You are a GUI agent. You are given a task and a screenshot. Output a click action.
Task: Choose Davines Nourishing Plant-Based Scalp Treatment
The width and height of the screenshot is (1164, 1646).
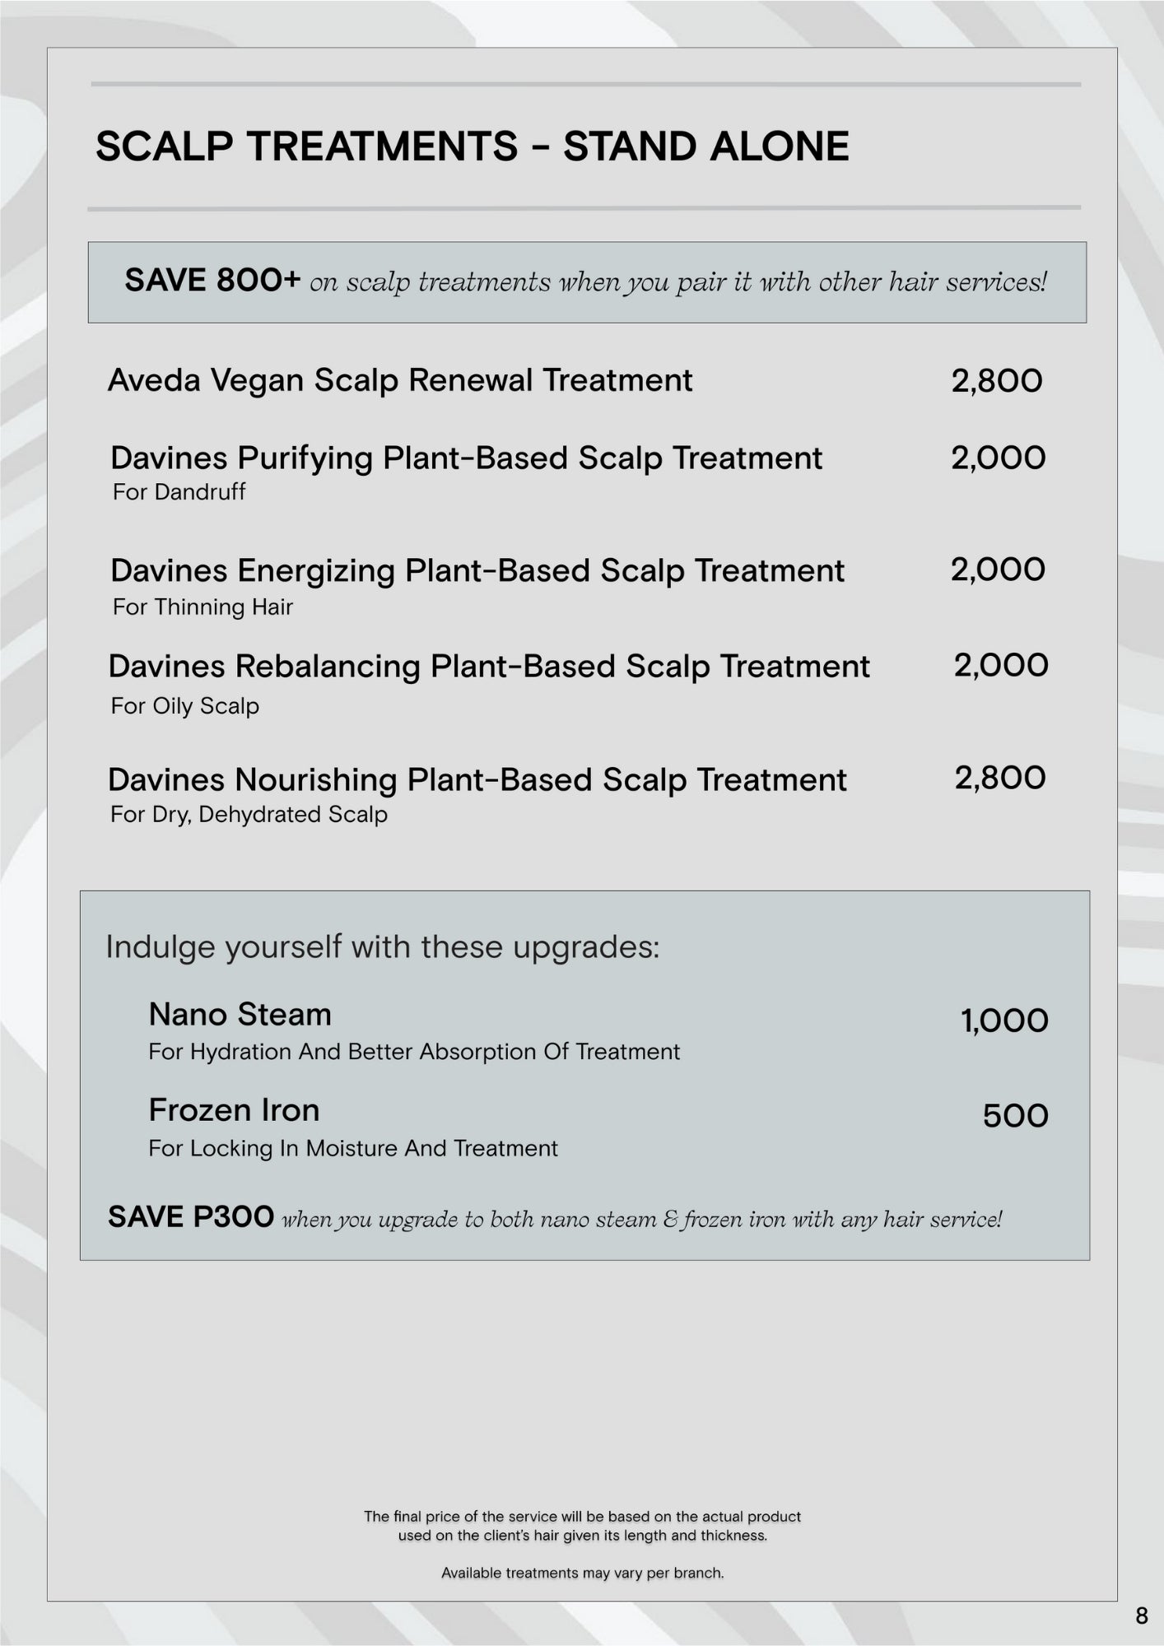coord(477,779)
